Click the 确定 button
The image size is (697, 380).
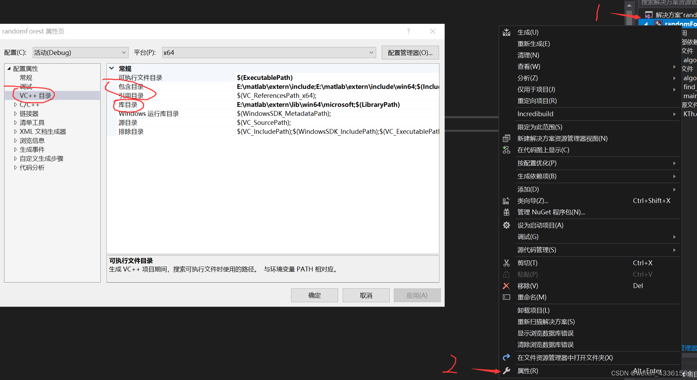314,295
